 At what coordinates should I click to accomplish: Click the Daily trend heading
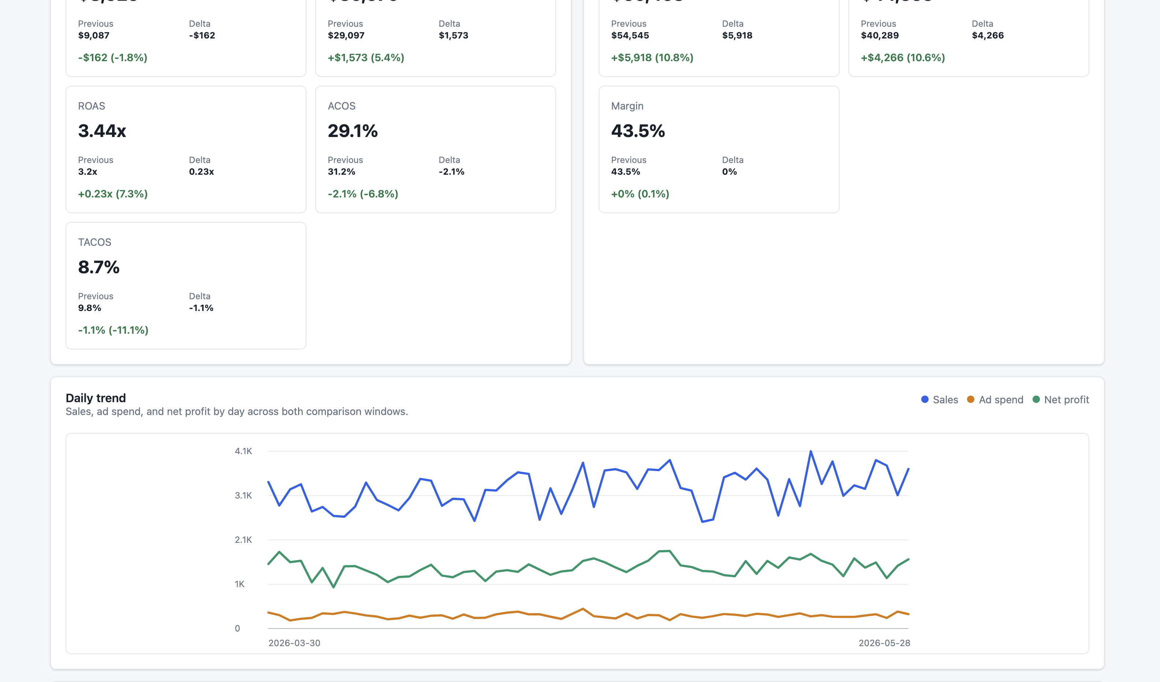(96, 398)
